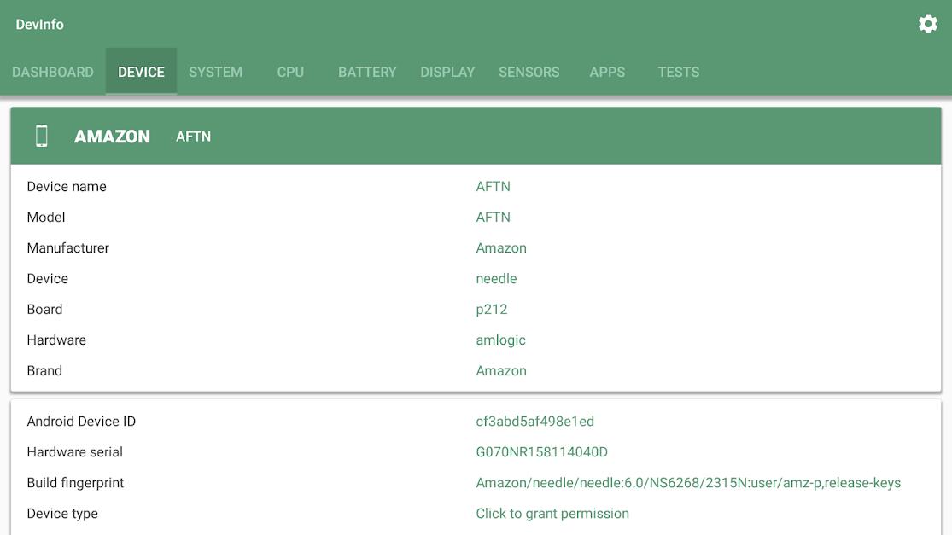Click AFTN subtitle in the card header
952x535 pixels.
(194, 137)
